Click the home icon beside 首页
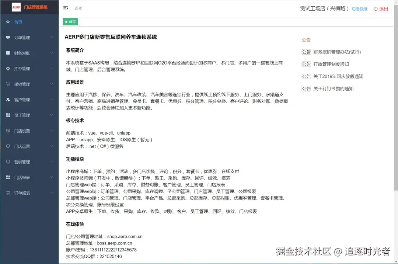The image size is (398, 264). pyautogui.click(x=8, y=22)
